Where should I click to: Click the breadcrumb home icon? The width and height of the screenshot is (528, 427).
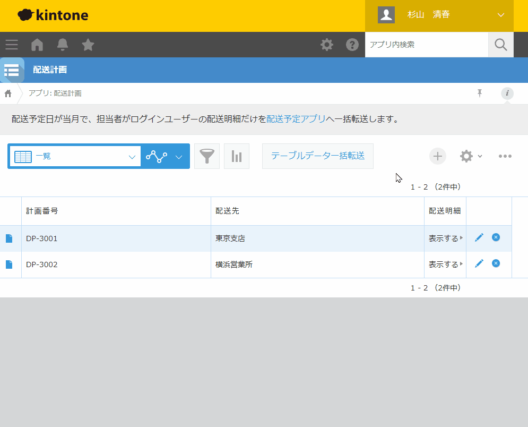8,93
